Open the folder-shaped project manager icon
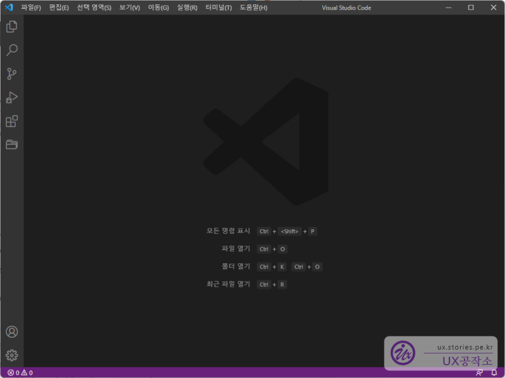The image size is (505, 378). [x=11, y=145]
